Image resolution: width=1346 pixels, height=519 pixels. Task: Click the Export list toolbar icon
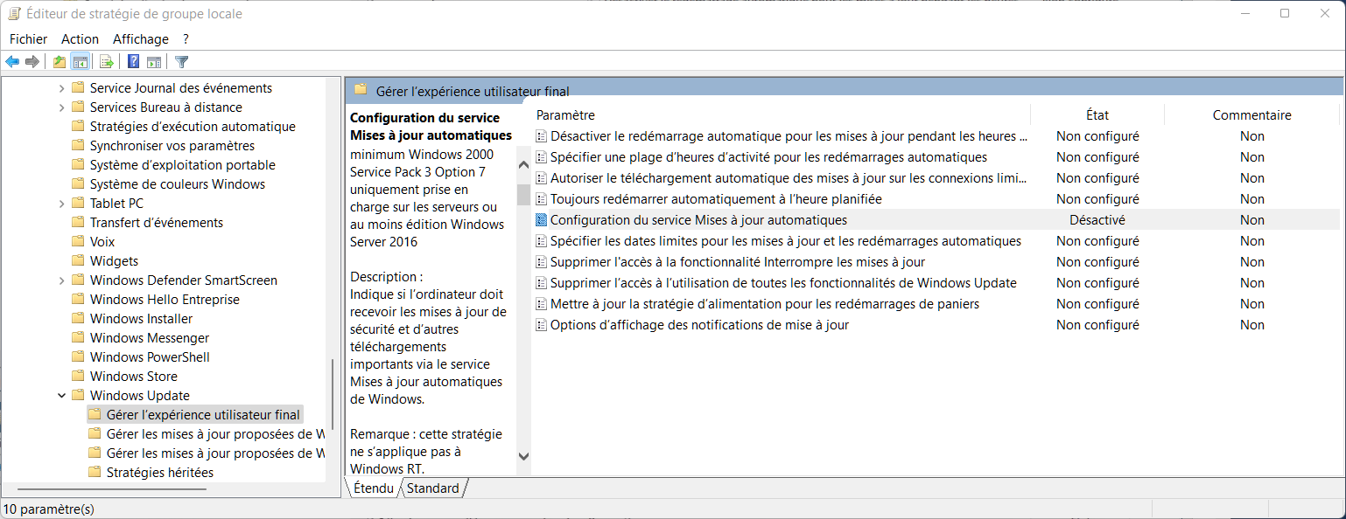[107, 61]
